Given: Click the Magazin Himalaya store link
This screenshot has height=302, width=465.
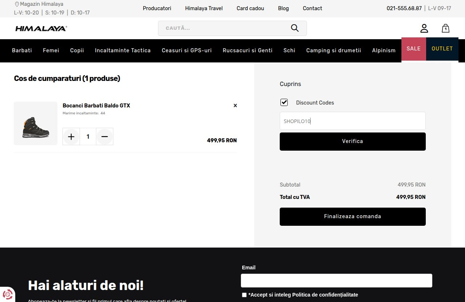Looking at the screenshot, I should pyautogui.click(x=41, y=4).
